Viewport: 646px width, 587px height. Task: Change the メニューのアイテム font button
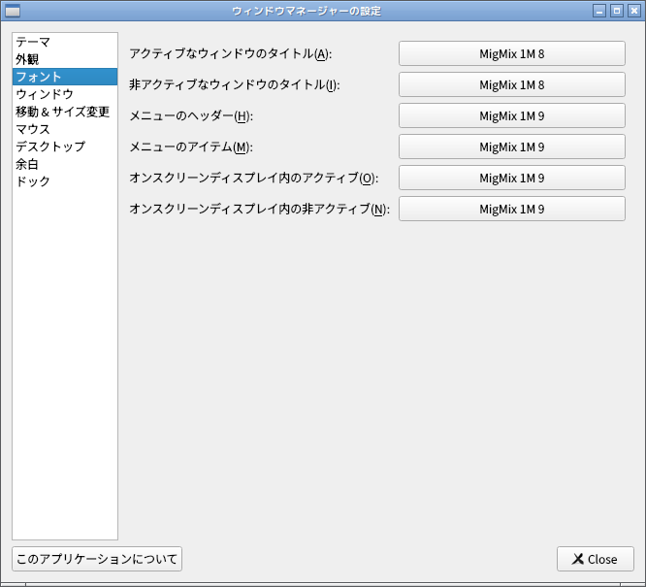point(512,147)
